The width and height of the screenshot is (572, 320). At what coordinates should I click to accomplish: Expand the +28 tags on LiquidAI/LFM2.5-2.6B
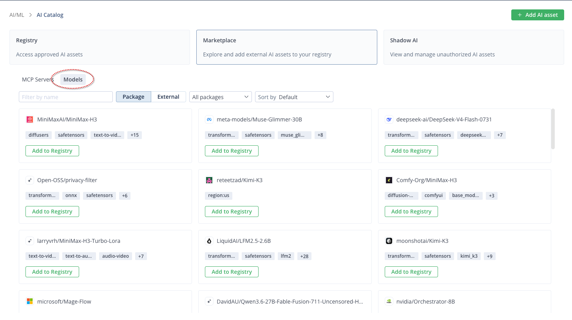coord(304,256)
